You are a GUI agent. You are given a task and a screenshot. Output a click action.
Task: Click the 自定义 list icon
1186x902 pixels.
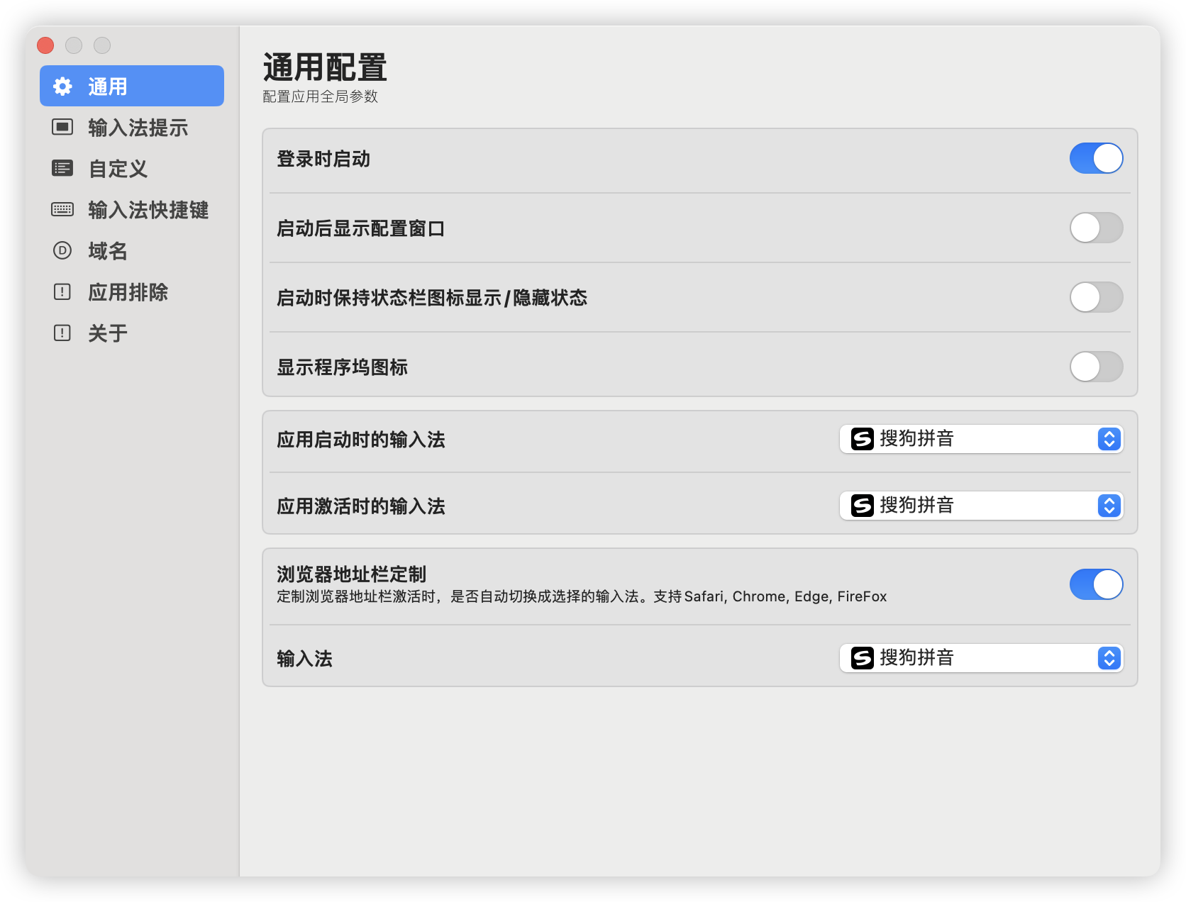click(x=62, y=169)
